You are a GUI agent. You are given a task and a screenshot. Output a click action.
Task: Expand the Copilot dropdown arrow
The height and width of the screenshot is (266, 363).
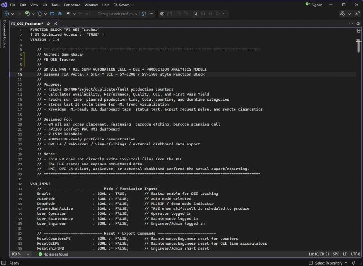point(350,14)
